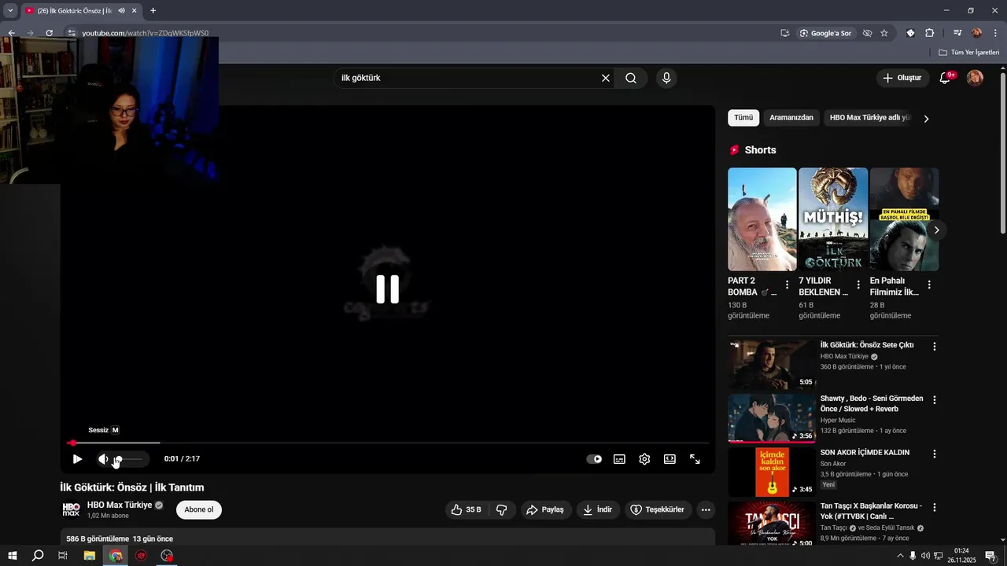Like the video with thumbs-up 35 B
This screenshot has height=566, width=1007.
tap(466, 509)
